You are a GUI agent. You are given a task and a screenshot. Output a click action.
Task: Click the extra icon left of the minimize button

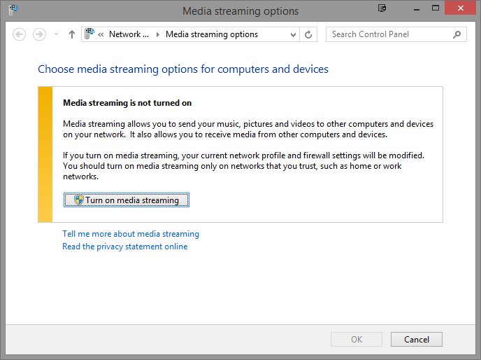(x=382, y=8)
